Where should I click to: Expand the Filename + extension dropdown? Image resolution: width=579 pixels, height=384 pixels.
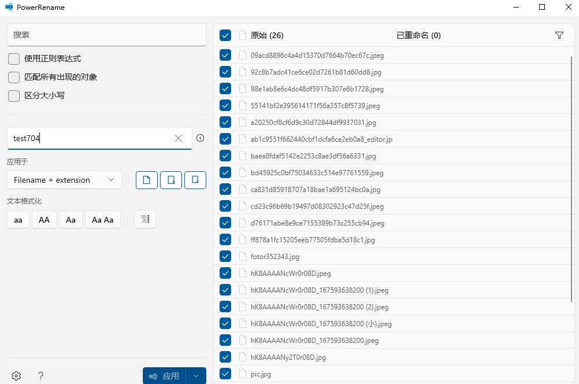click(65, 180)
